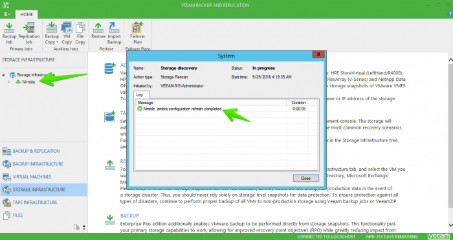Click the green success check icon in log
This screenshot has width=453, height=240.
140,109
